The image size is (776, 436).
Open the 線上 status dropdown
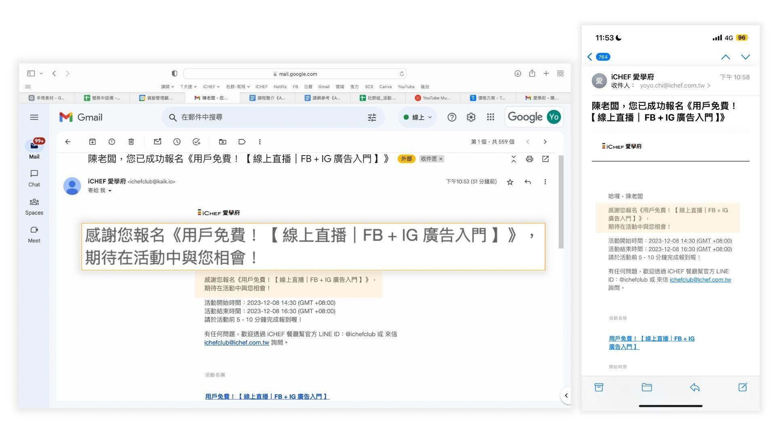click(x=418, y=117)
